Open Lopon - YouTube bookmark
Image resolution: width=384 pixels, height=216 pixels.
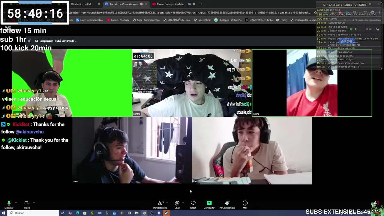118,20
